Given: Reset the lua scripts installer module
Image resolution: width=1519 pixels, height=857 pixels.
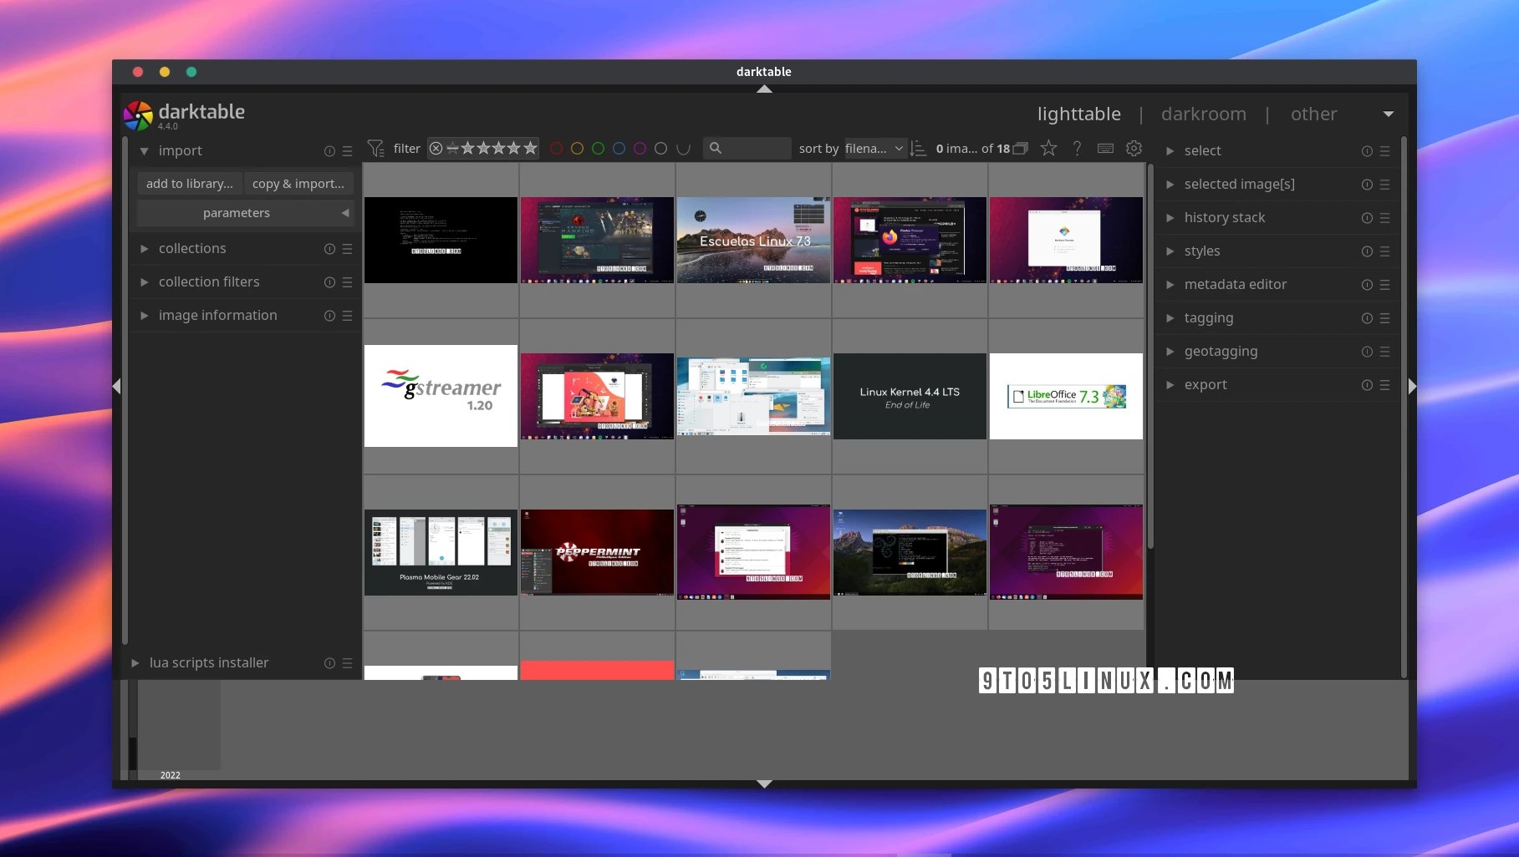Looking at the screenshot, I should click(x=329, y=663).
